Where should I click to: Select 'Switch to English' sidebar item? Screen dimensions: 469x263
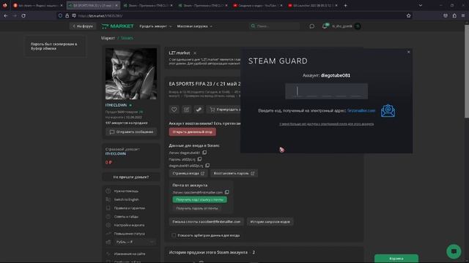pos(126,199)
